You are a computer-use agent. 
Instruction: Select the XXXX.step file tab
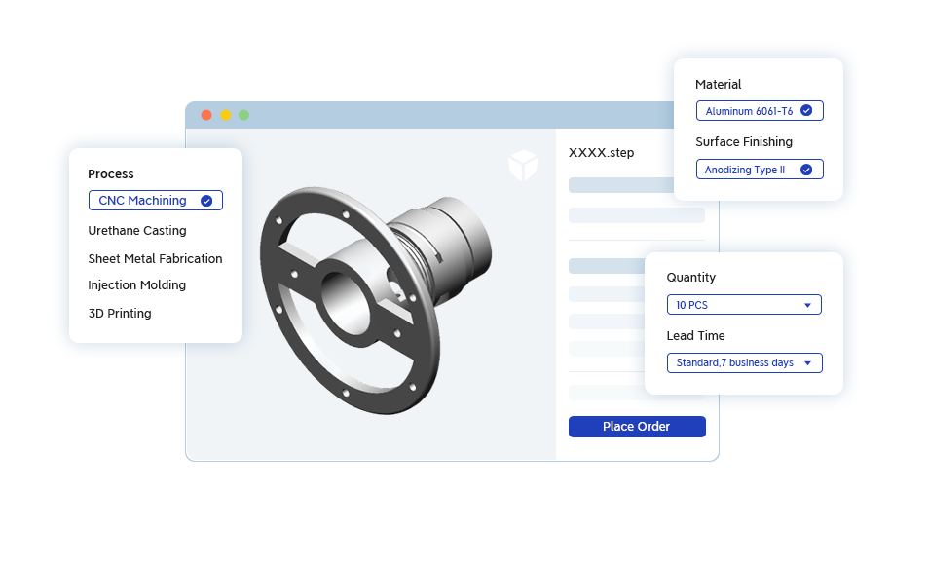[601, 153]
